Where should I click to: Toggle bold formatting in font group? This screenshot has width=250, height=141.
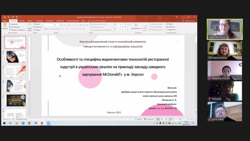tap(45, 29)
